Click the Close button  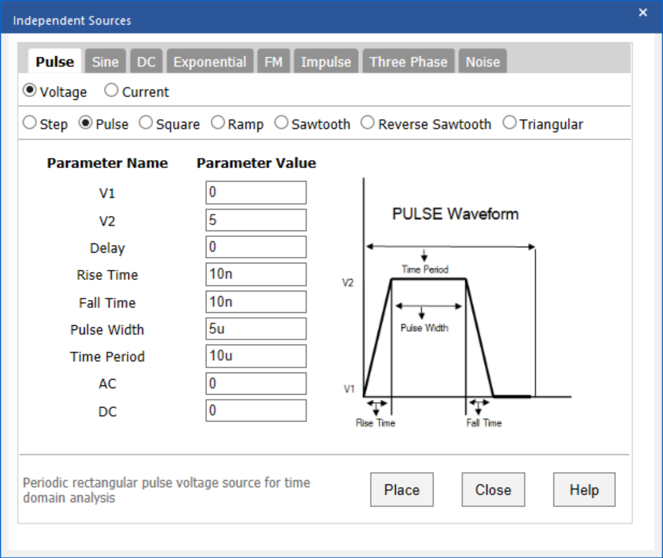(493, 490)
